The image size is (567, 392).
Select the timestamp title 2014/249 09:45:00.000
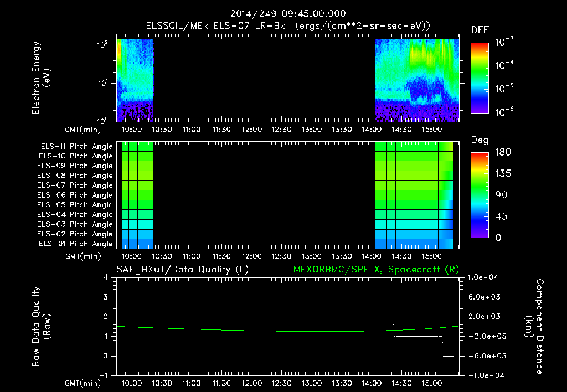tap(288, 14)
